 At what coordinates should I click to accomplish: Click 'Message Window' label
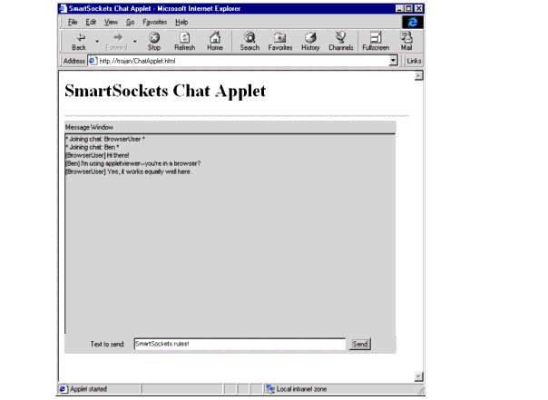tap(89, 127)
